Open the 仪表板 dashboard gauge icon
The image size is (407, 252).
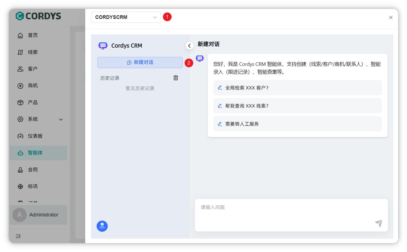point(20,136)
